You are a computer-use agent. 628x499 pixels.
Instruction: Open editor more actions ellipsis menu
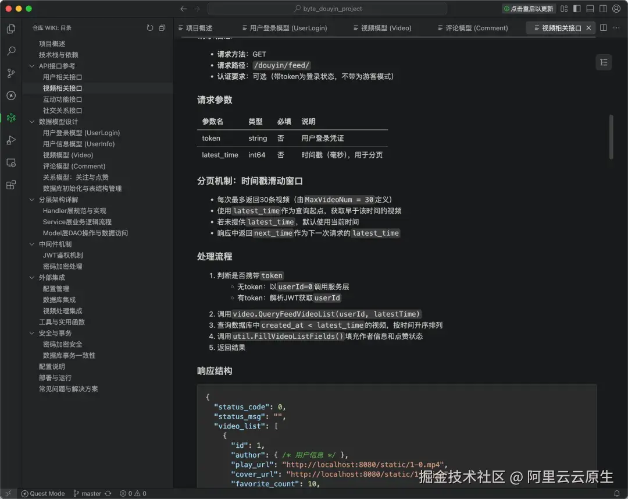pyautogui.click(x=616, y=28)
